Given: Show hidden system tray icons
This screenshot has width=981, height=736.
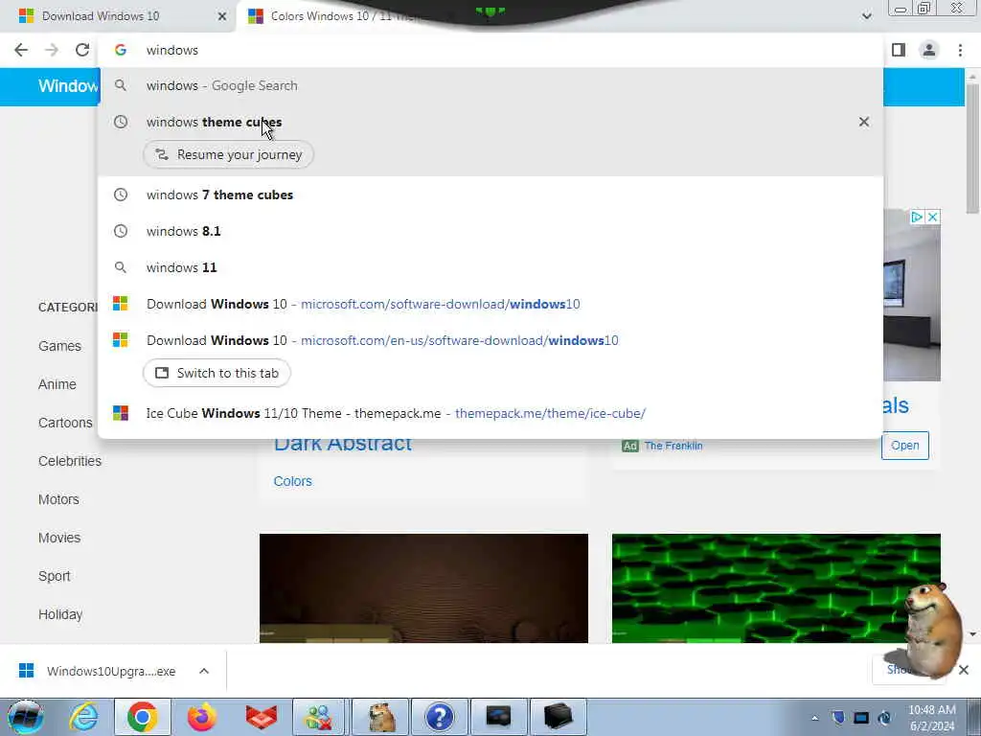Looking at the screenshot, I should 814,718.
